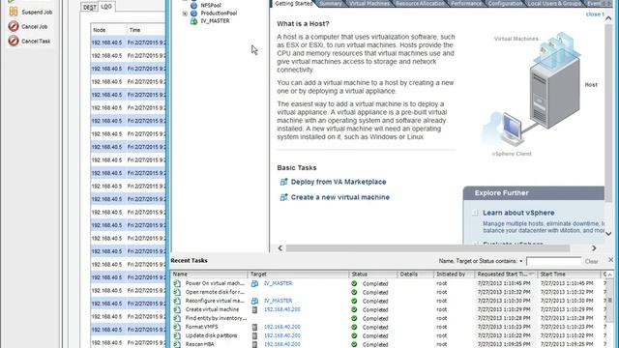
Task: Switch to the Local Users & Groups tab
Action: click(554, 4)
